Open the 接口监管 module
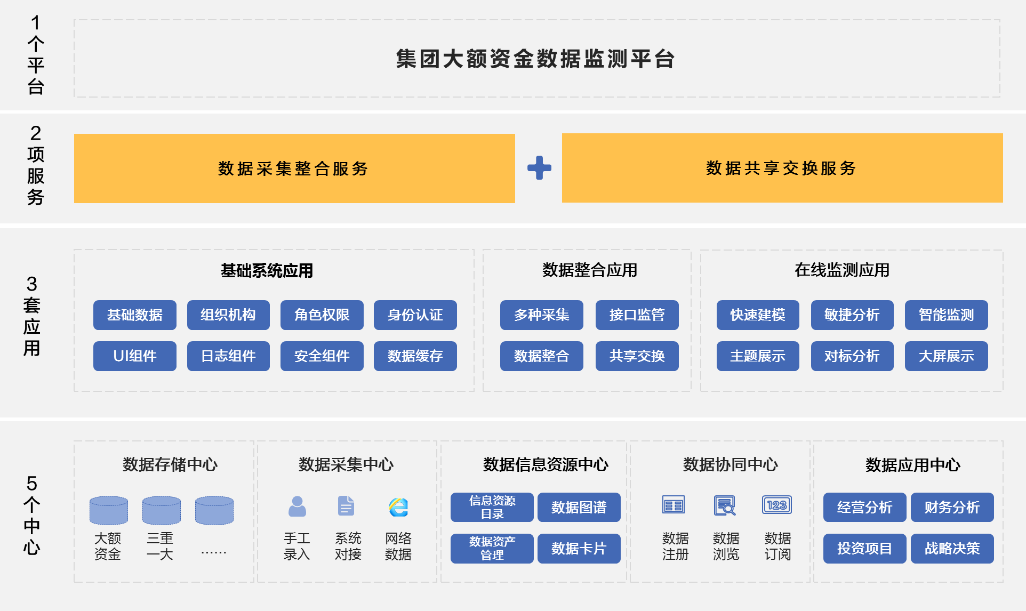This screenshot has height=611, width=1026. [637, 315]
